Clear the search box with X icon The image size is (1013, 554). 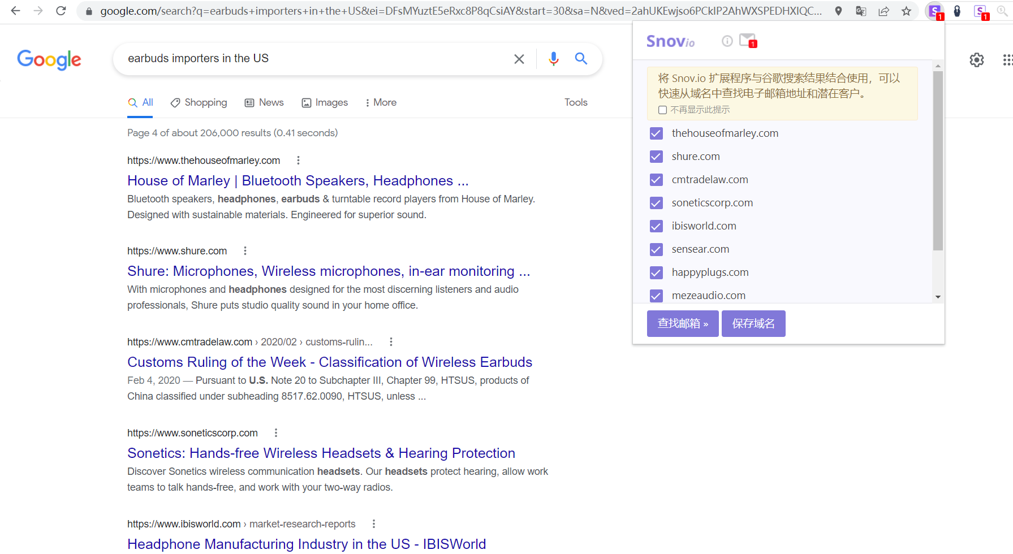coord(519,59)
